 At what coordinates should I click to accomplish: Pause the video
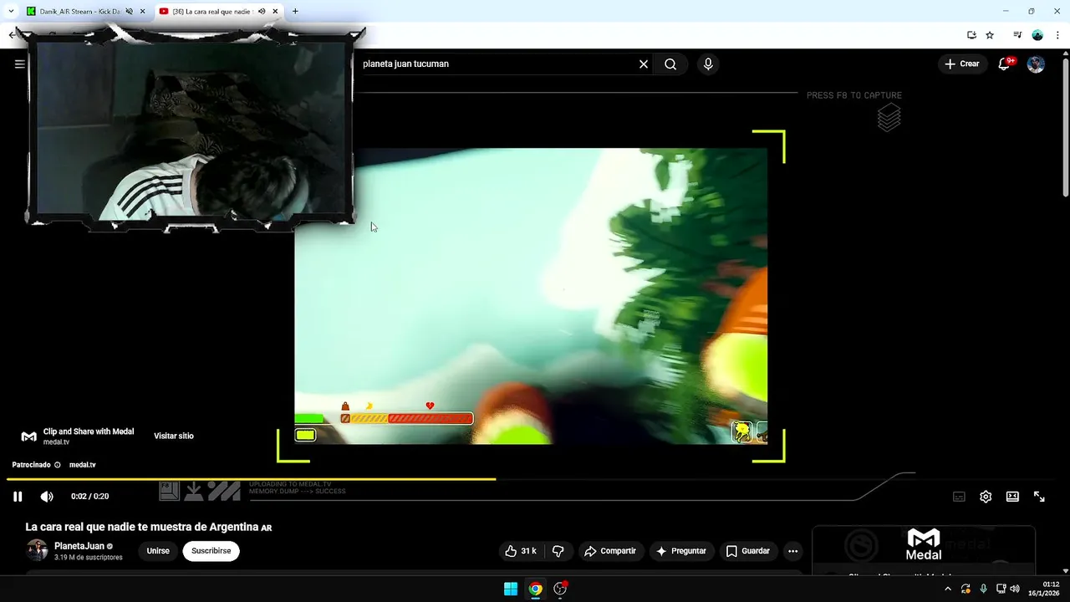point(18,497)
